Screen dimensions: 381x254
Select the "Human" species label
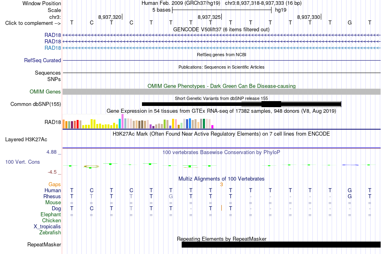(x=53, y=190)
